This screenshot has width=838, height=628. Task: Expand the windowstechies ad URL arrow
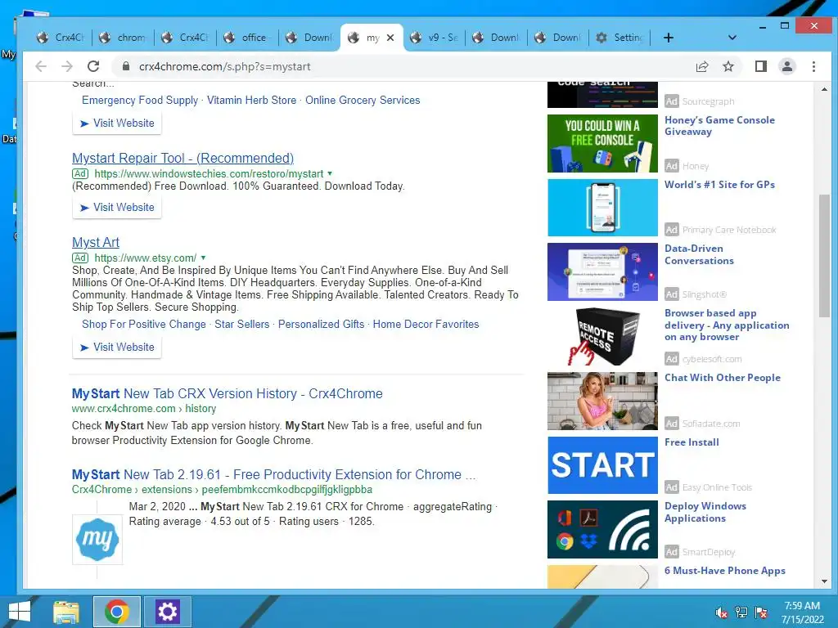tap(330, 173)
